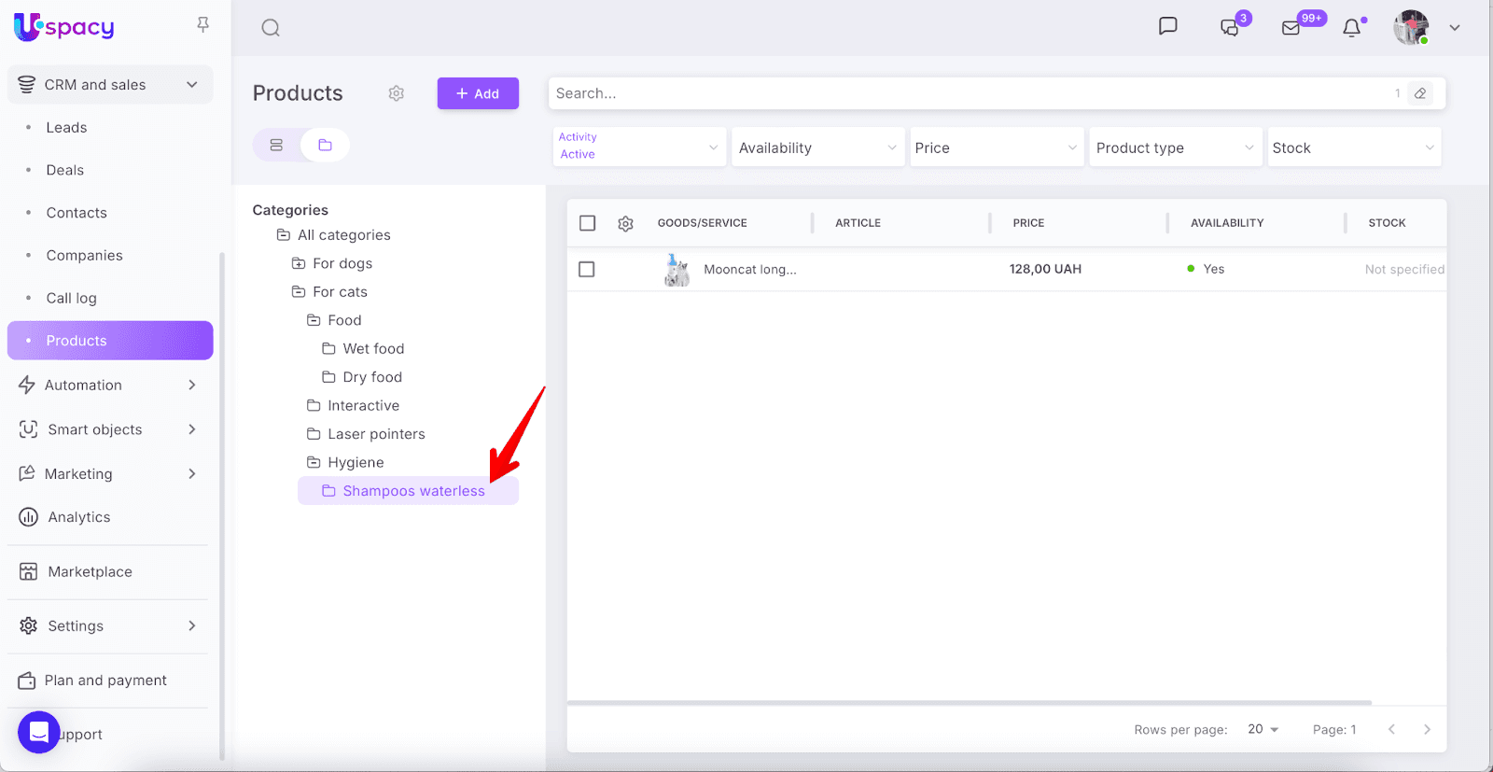The height and width of the screenshot is (772, 1493).
Task: Click the search magnifier icon in top bar
Action: click(271, 28)
